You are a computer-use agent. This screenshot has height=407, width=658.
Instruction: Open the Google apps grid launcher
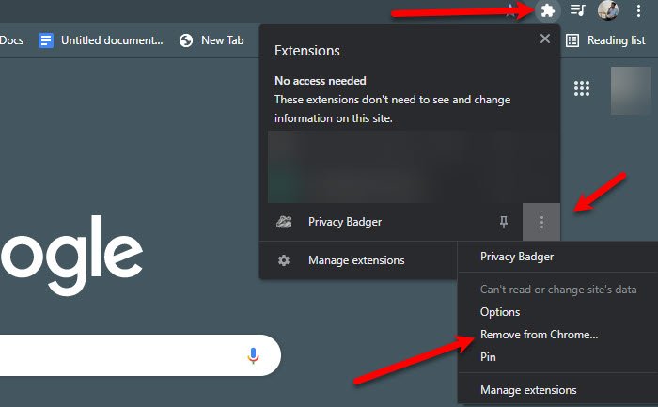[582, 88]
